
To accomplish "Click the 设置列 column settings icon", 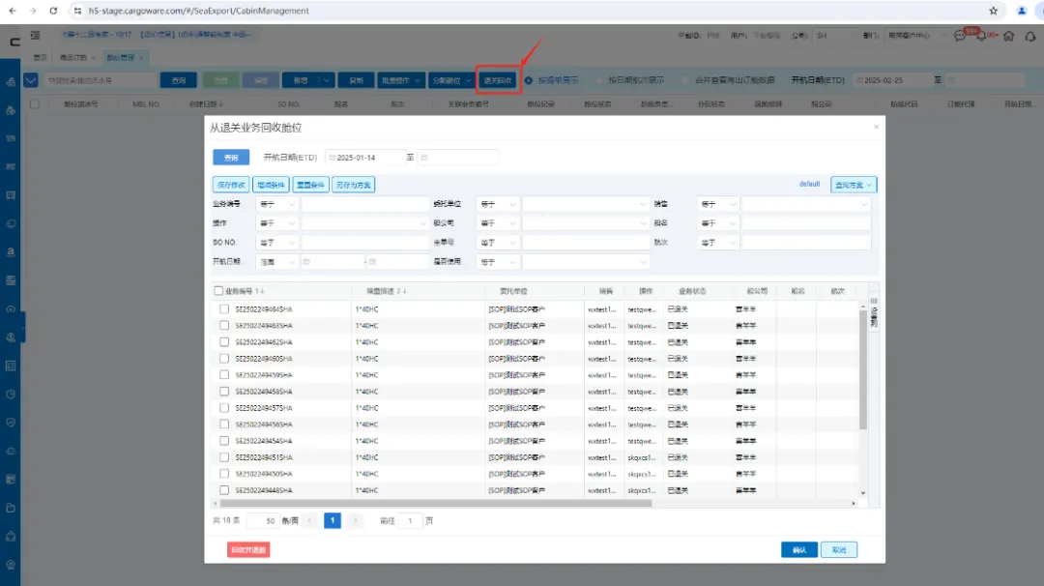I will point(874,311).
